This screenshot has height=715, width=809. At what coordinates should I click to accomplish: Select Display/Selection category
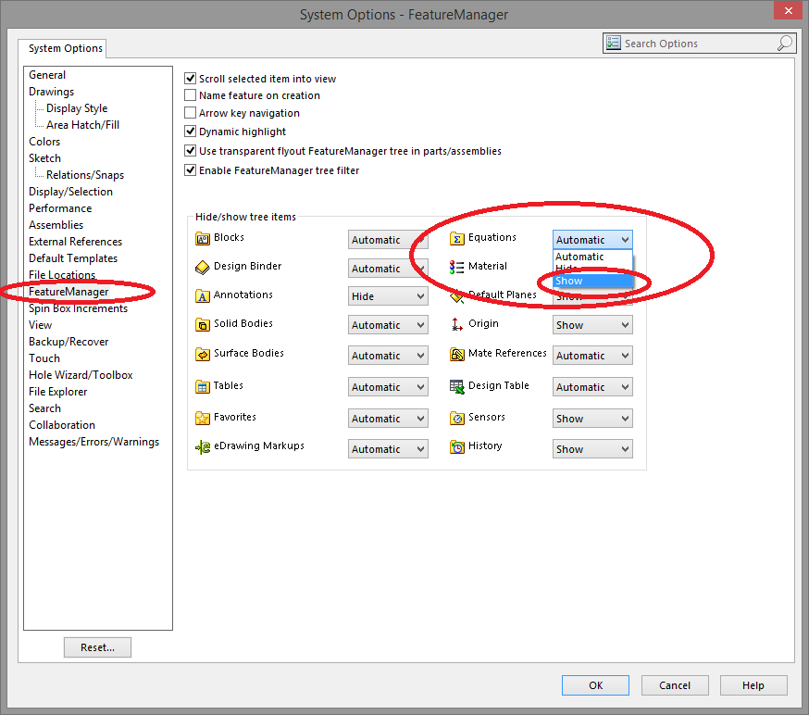coord(70,192)
